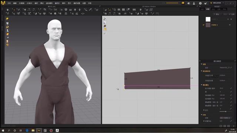Open the help question mark icon
Screen dimensions: 237x133
[200, 3]
